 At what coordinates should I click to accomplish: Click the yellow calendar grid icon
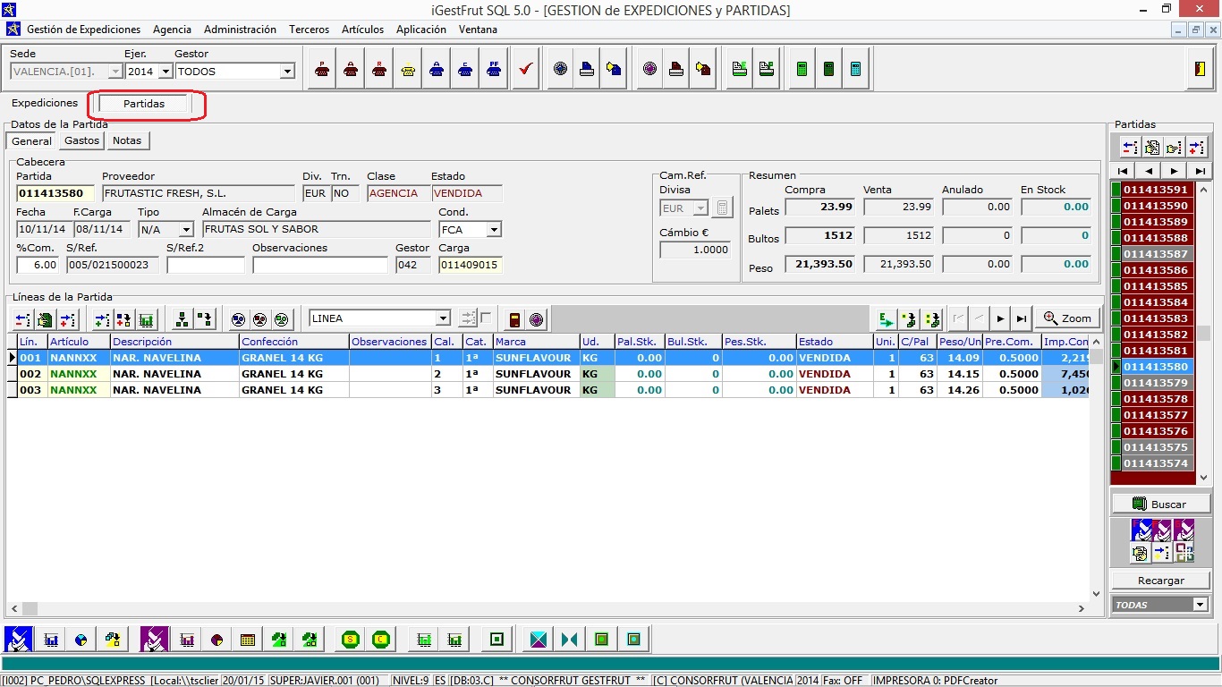coord(248,640)
